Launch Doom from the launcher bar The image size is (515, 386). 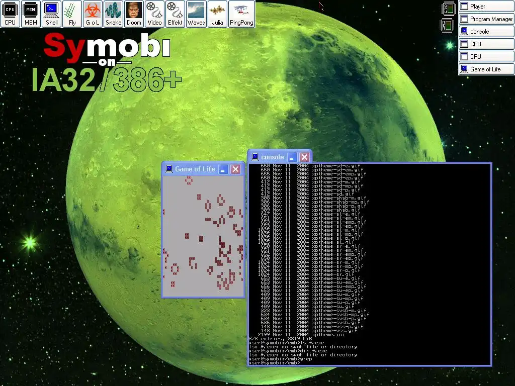pyautogui.click(x=134, y=14)
